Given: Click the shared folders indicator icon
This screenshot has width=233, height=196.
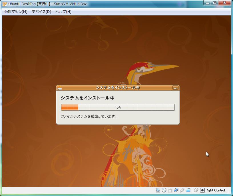Looking at the screenshot, I should (188, 190).
